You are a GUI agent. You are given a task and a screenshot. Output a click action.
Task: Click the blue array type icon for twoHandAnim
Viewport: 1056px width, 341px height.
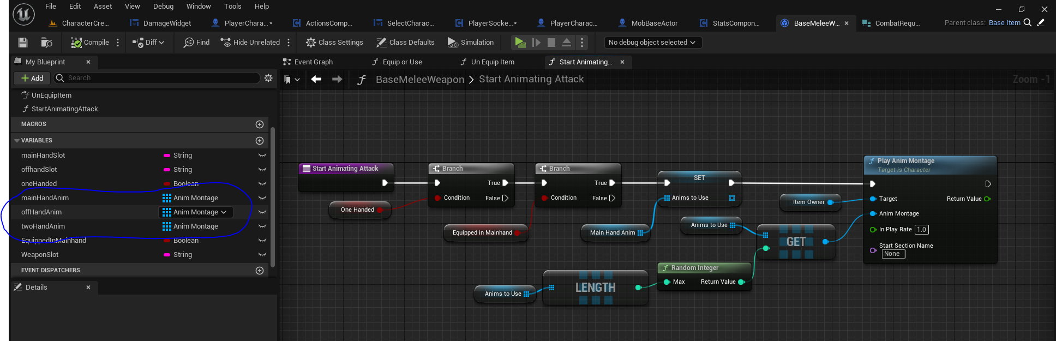point(167,226)
